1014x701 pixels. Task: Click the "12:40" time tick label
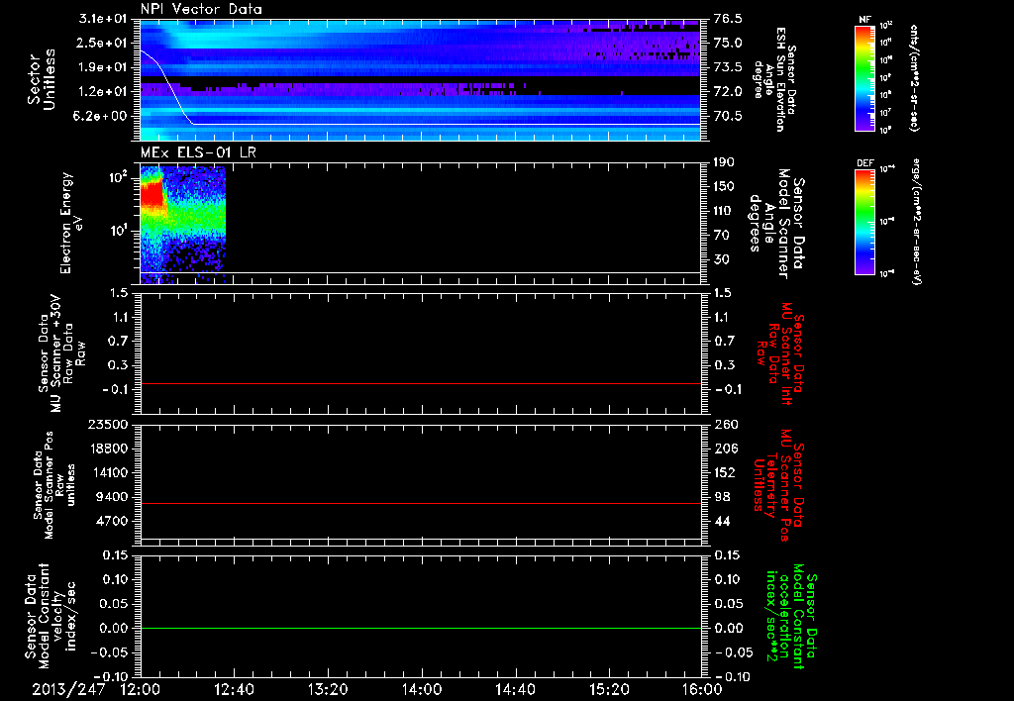pyautogui.click(x=234, y=689)
